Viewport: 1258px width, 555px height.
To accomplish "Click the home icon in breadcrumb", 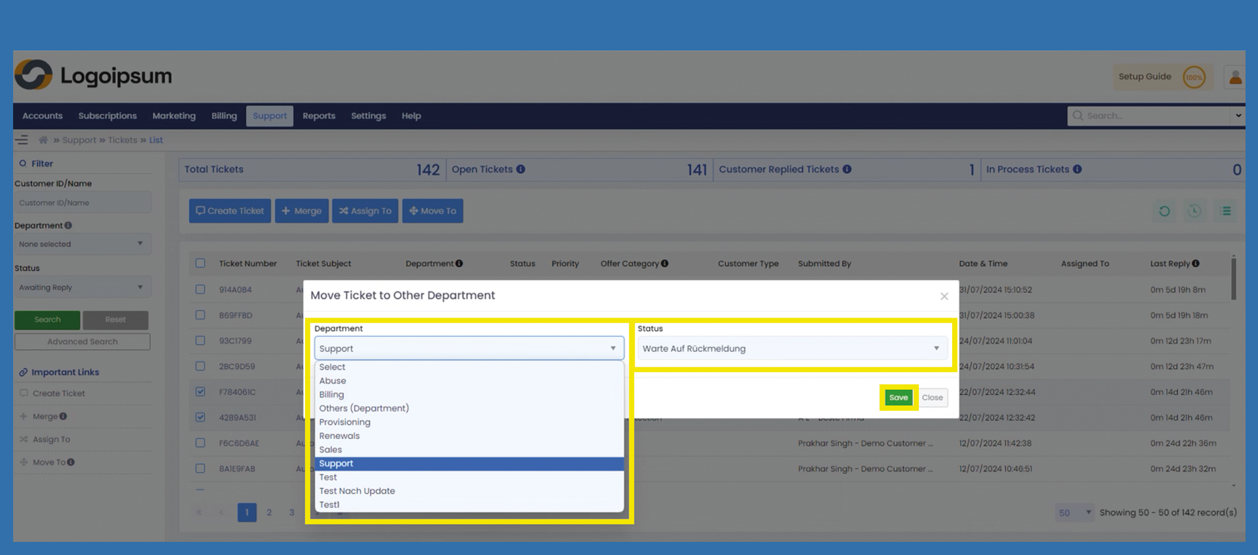I will (x=43, y=140).
